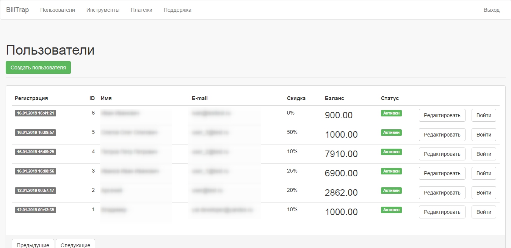Edit the user with ID 1

point(442,212)
